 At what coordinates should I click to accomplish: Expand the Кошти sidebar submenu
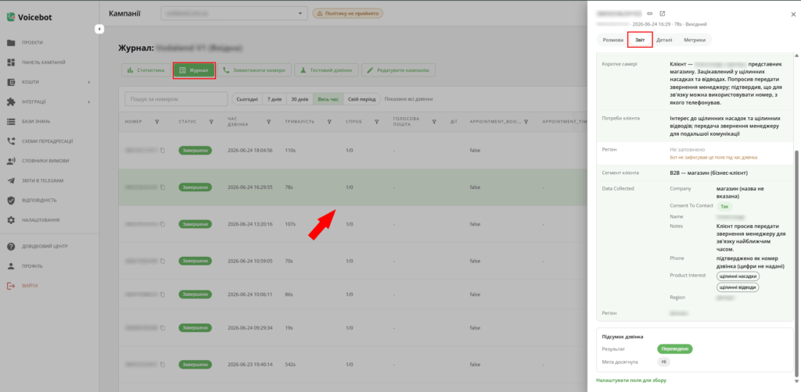tap(88, 82)
